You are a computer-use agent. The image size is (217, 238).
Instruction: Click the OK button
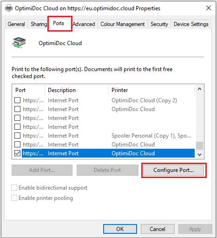coord(120,229)
